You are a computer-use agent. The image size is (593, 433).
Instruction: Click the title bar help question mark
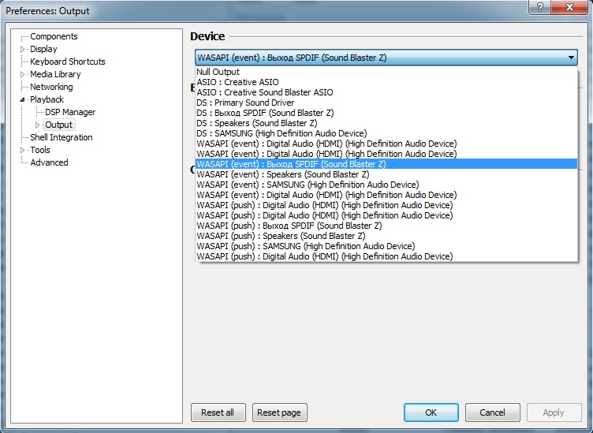click(539, 7)
